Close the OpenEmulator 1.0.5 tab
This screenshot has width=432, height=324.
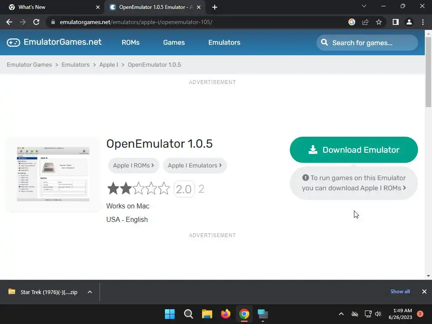click(199, 7)
